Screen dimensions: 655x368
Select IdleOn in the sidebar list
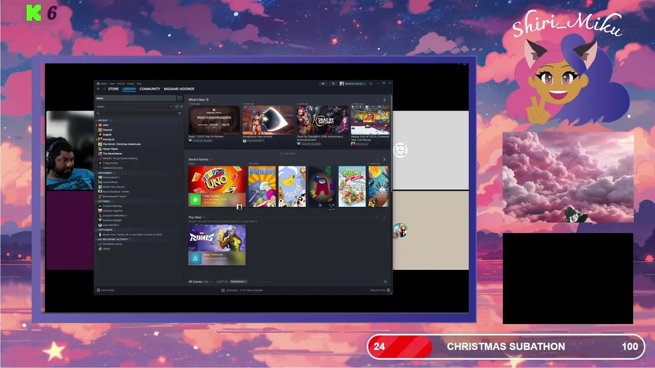click(106, 249)
